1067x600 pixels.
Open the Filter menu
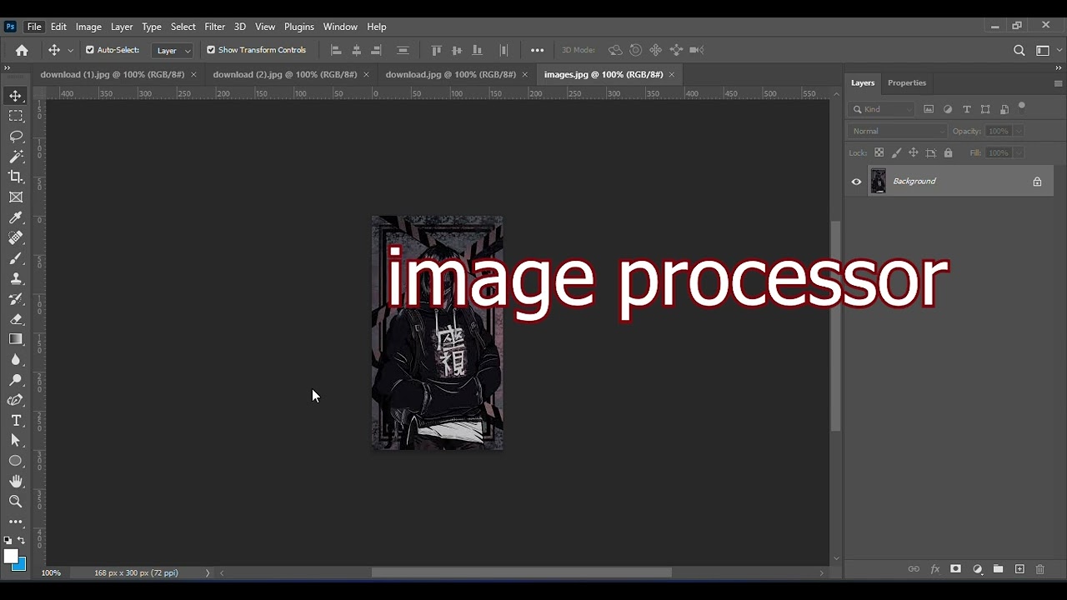coord(214,27)
